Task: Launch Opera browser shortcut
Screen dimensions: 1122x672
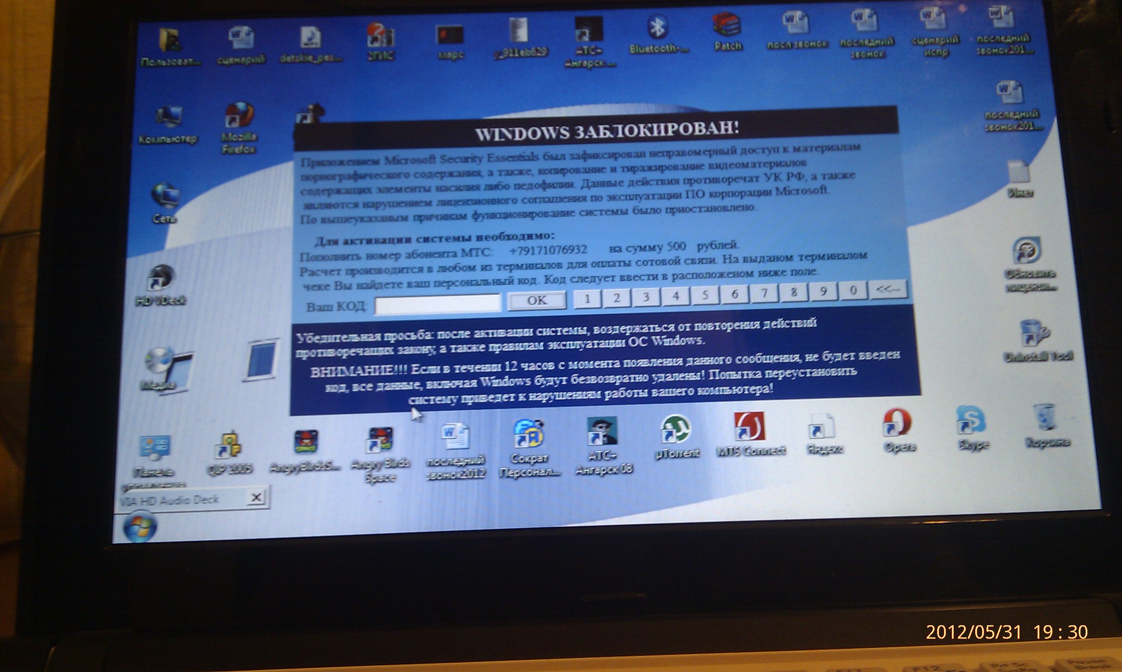Action: [x=897, y=423]
